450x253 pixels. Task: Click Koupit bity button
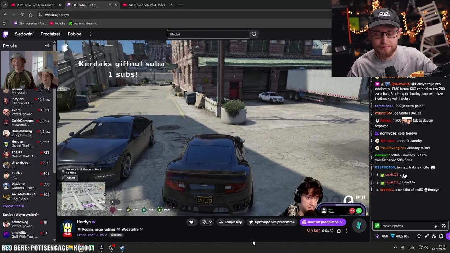[230, 222]
